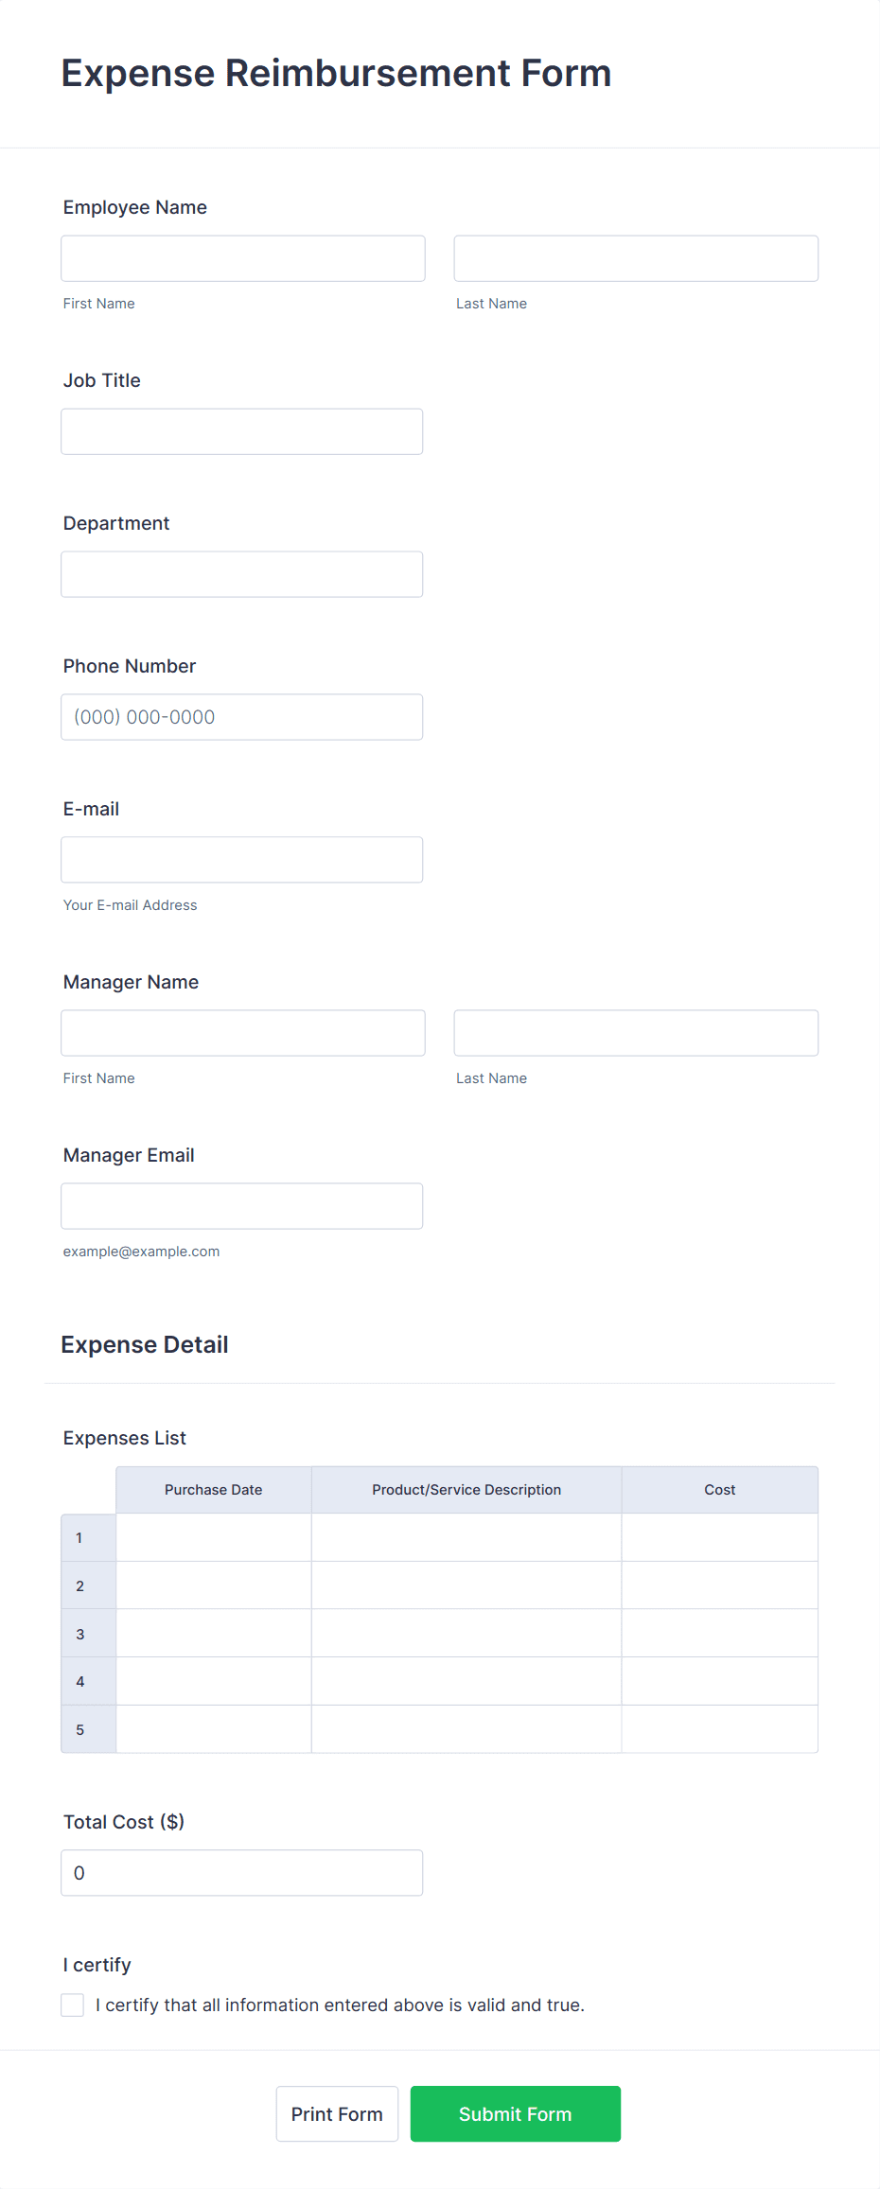Viewport: 880px width, 2189px height.
Task: Click the Cost column header
Action: coord(719,1489)
